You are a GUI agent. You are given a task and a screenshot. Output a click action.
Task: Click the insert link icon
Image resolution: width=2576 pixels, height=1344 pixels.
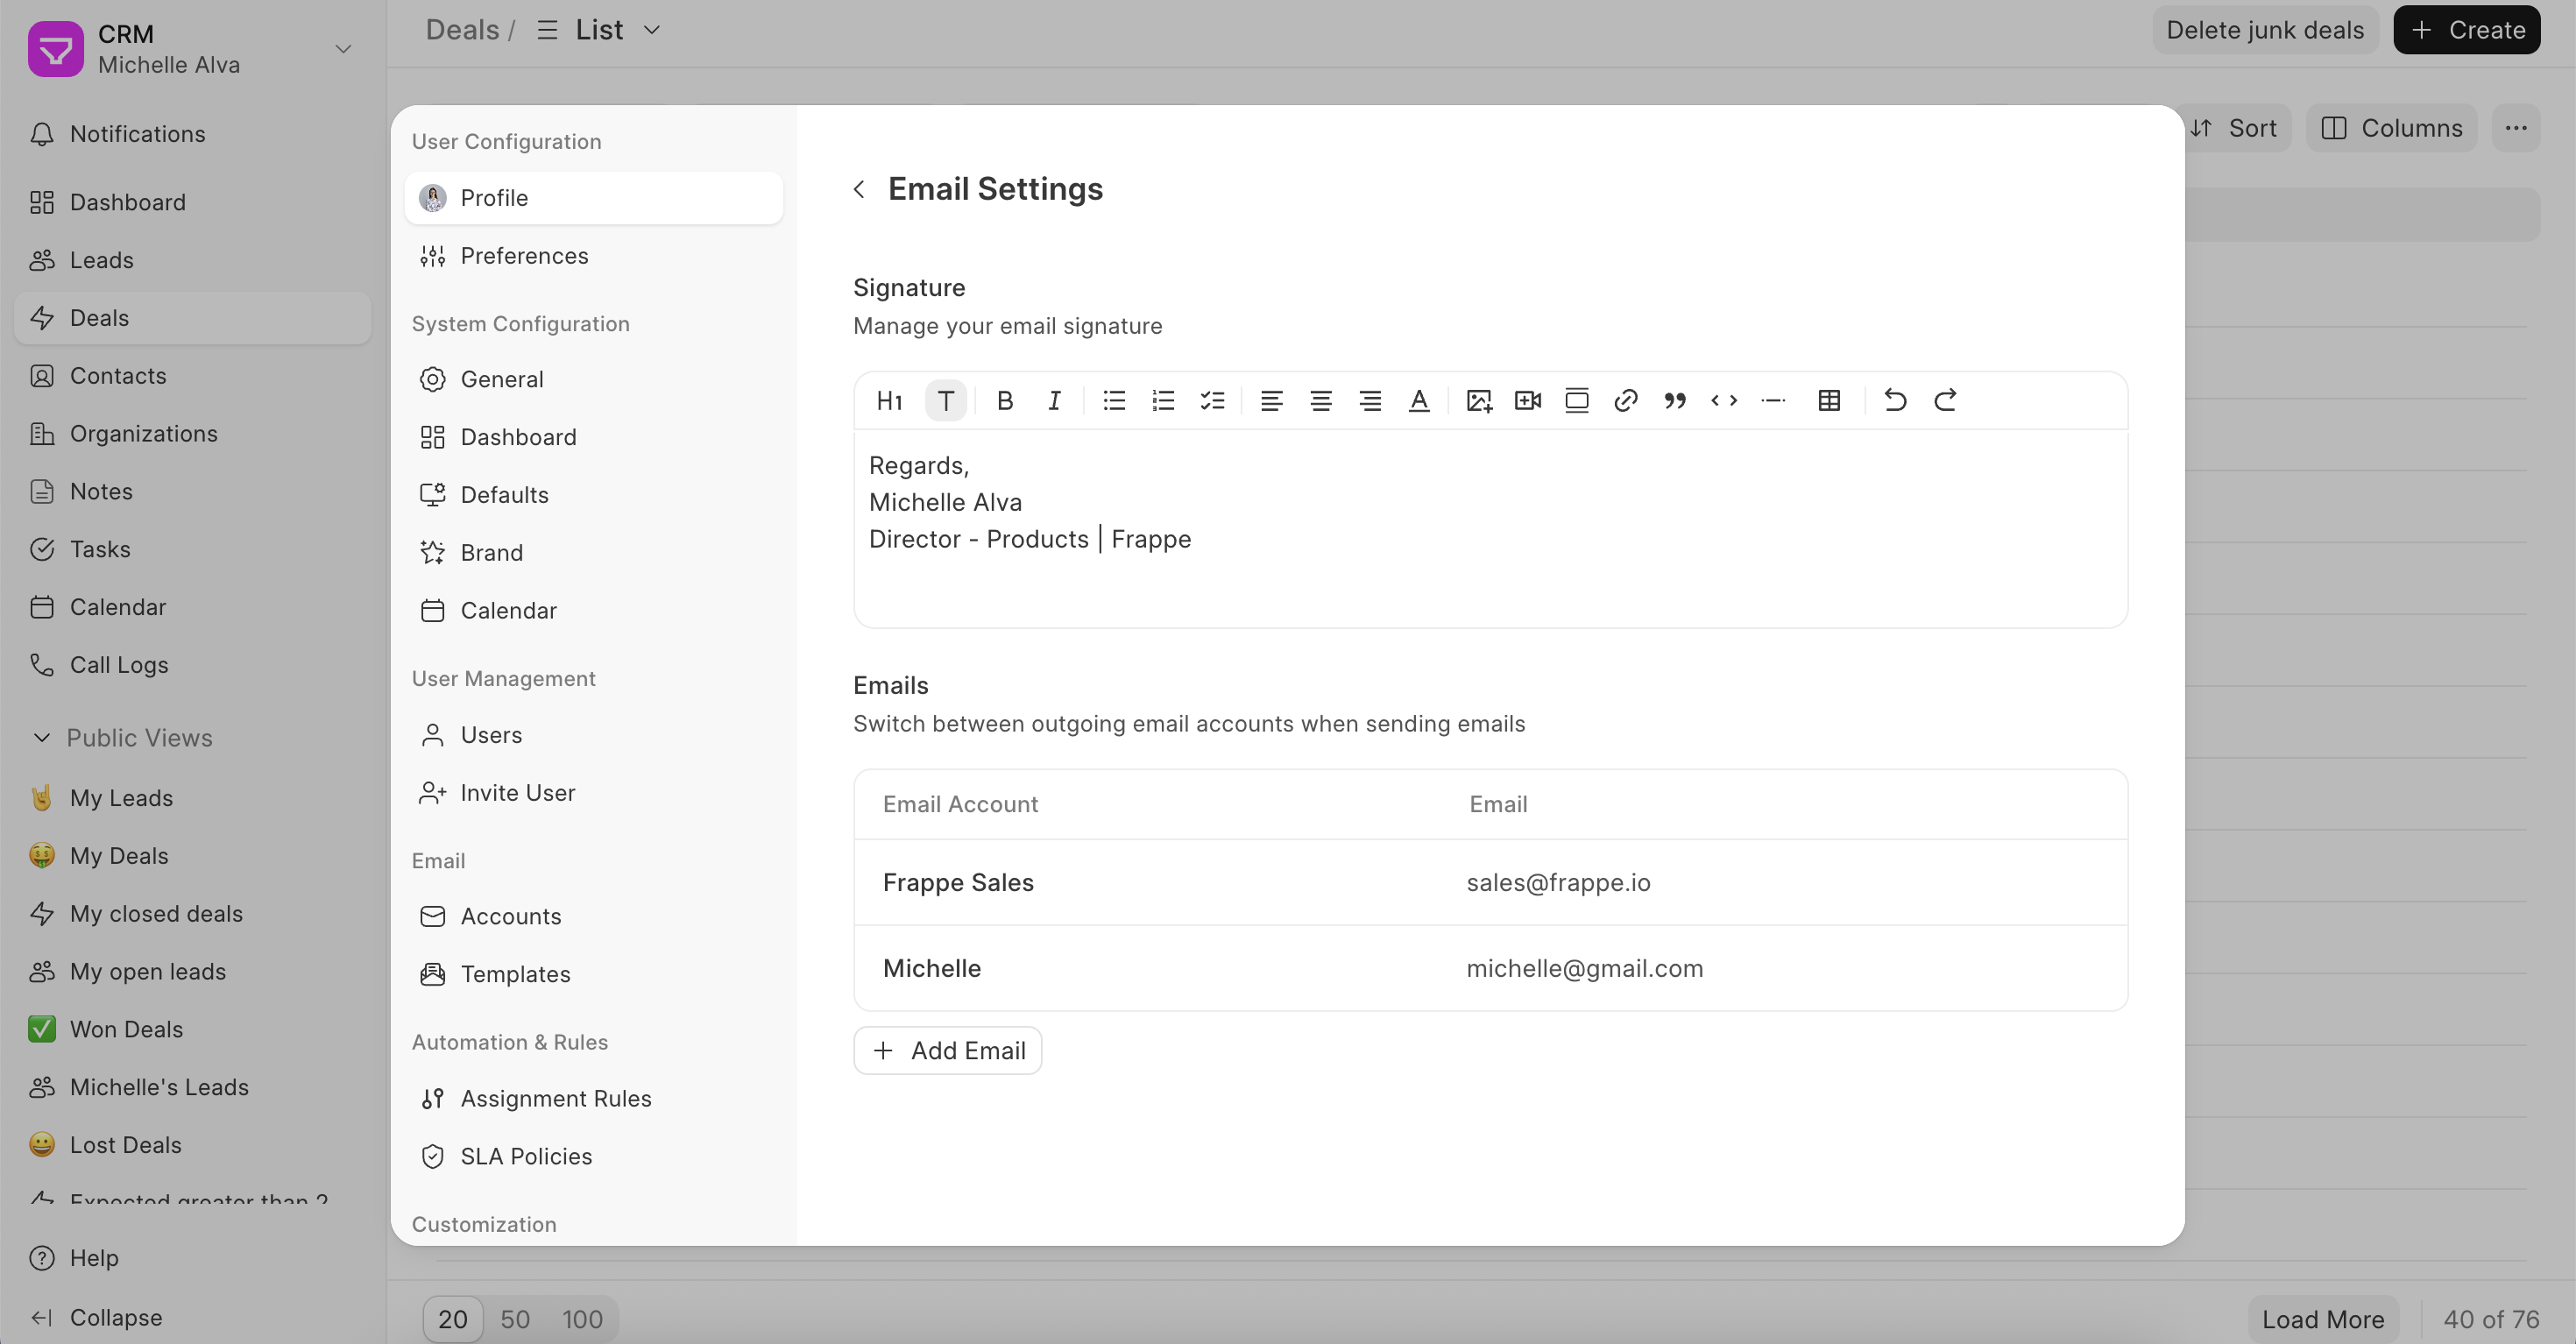(x=1625, y=401)
